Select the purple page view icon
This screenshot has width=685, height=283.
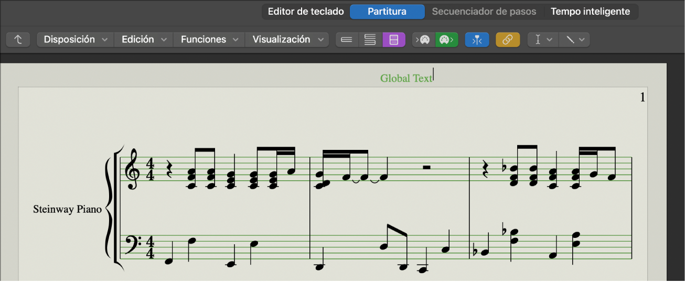(x=394, y=40)
